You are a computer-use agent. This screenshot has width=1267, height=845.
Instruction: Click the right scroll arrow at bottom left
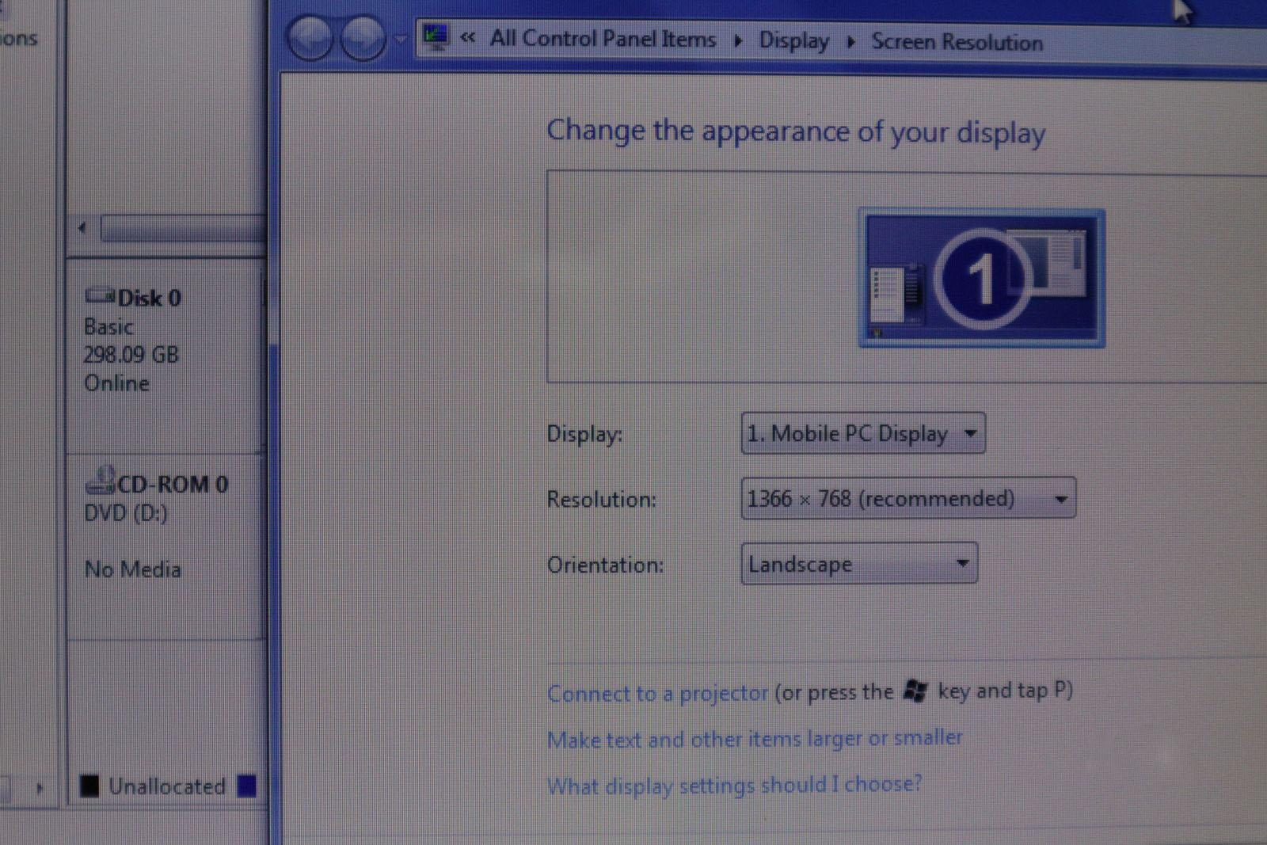(x=40, y=788)
